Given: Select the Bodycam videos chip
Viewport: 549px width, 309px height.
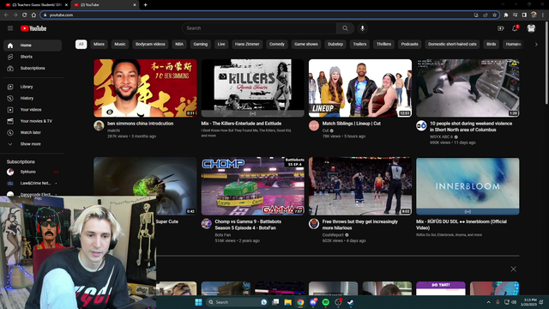Looking at the screenshot, I should coord(150,44).
